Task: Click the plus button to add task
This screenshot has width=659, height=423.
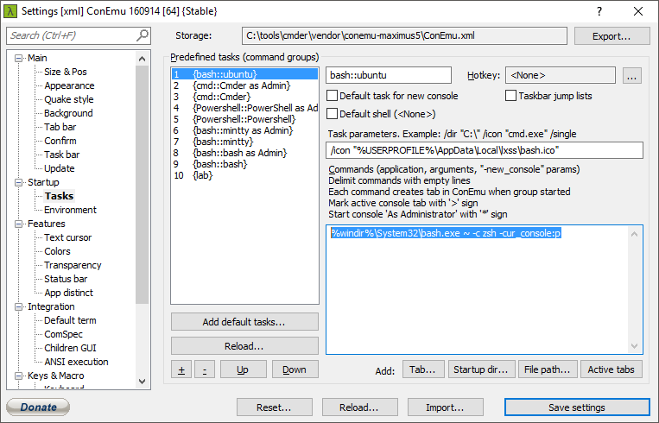Action: pyautogui.click(x=181, y=369)
